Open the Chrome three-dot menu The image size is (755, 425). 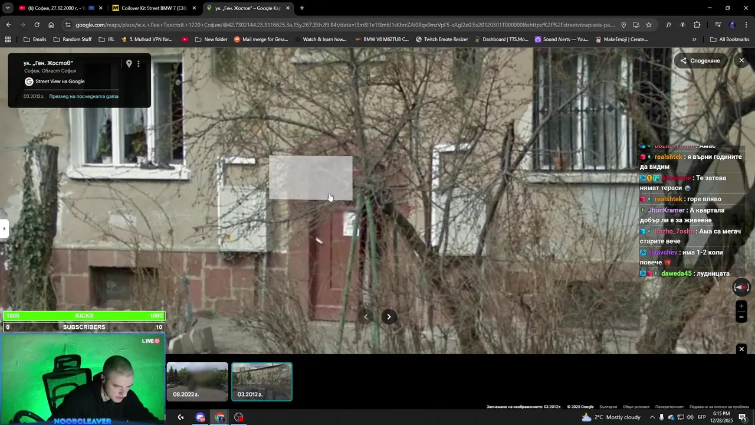(x=746, y=25)
